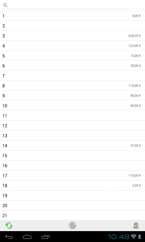Tap the Android back arrow
The height and width of the screenshot is (242, 145).
coord(9,237)
